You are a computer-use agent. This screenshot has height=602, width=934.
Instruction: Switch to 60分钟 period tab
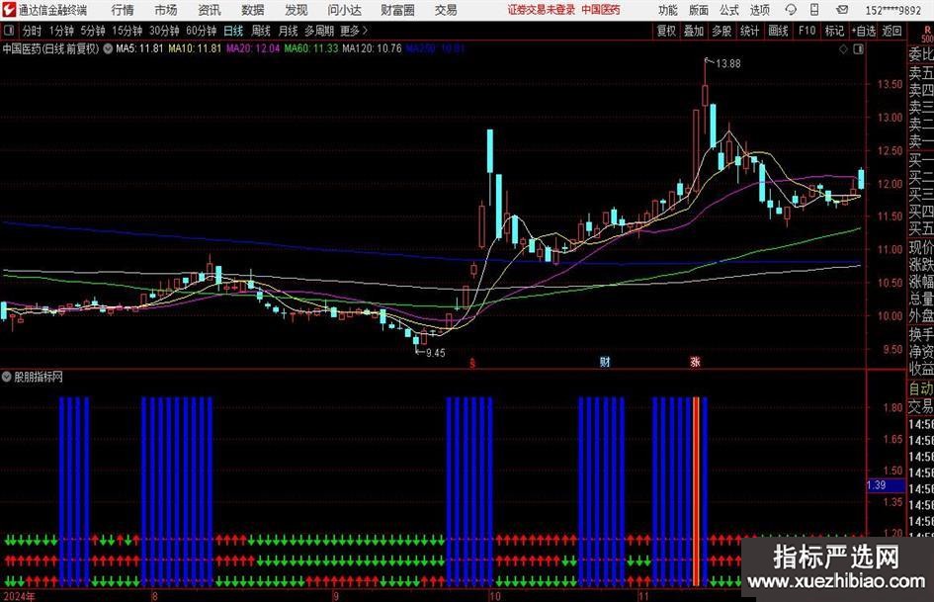pos(201,31)
